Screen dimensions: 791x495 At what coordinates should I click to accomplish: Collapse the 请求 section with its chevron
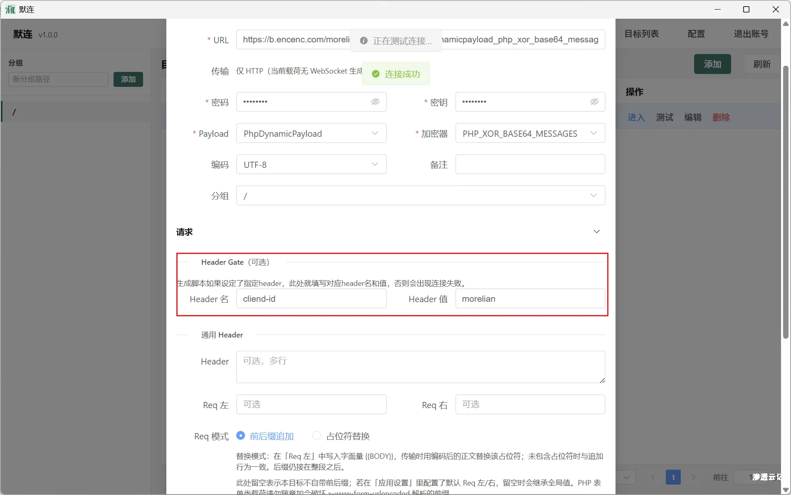(596, 231)
